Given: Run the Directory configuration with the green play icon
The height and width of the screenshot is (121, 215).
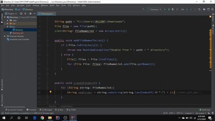Looking at the screenshot, I should pyautogui.click(x=165, y=9).
